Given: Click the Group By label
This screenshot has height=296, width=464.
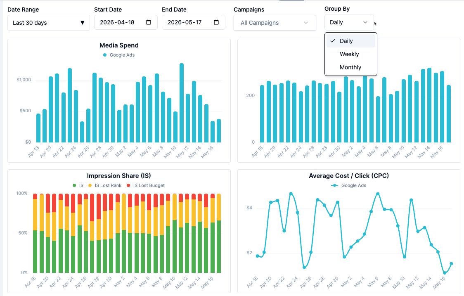Looking at the screenshot, I should 337,9.
